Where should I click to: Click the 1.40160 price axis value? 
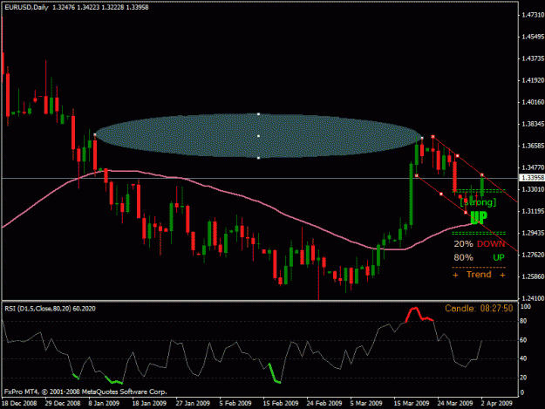click(x=533, y=102)
